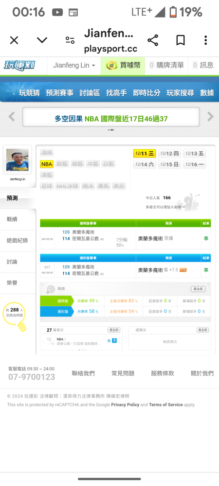This screenshot has width=219, height=486.
Task: Open the 服務條款 footer link
Action: coord(163,373)
